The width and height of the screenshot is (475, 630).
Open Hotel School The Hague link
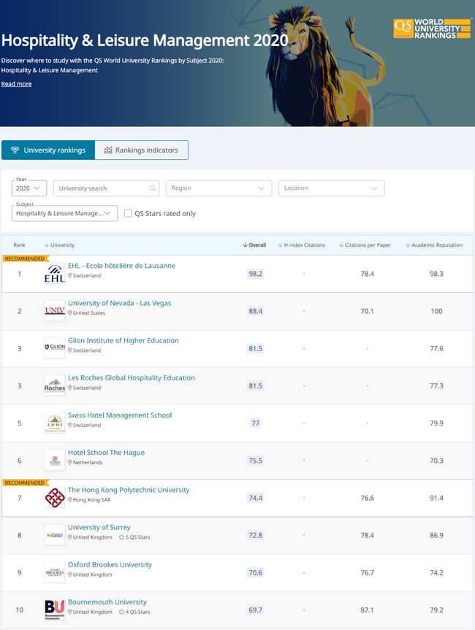coord(106,453)
